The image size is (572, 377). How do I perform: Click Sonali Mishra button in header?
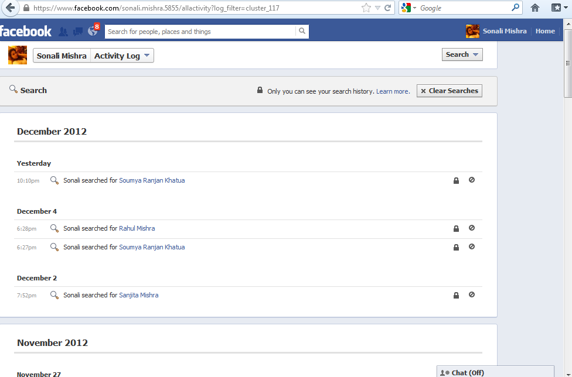pyautogui.click(x=62, y=56)
